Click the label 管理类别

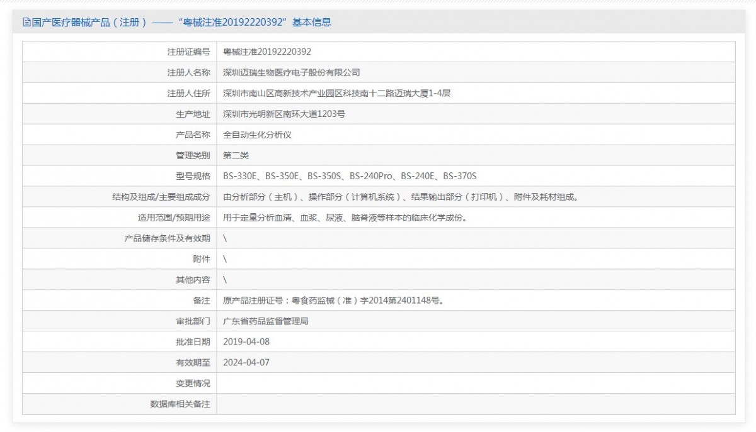pos(193,155)
